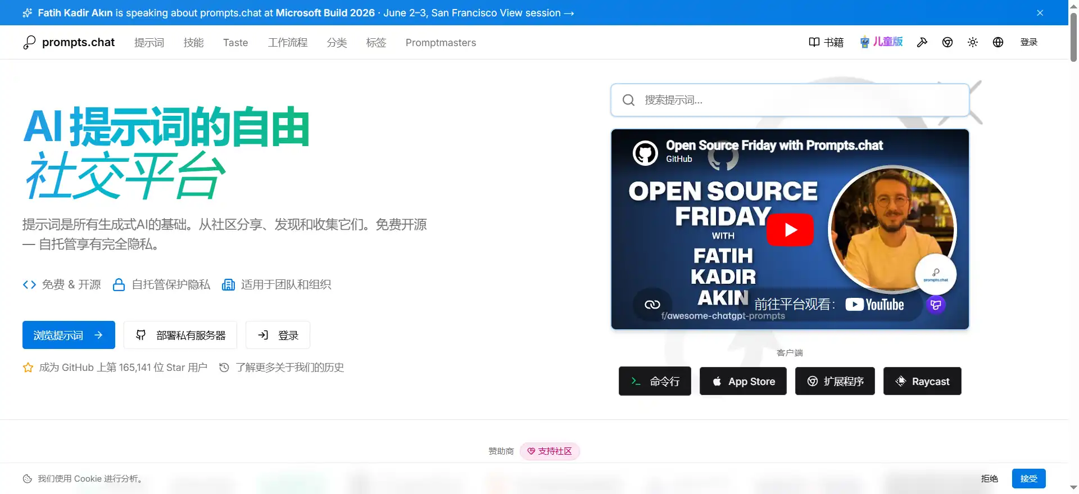
Task: Dismiss the Microsoft Build announcement banner
Action: click(x=1040, y=13)
